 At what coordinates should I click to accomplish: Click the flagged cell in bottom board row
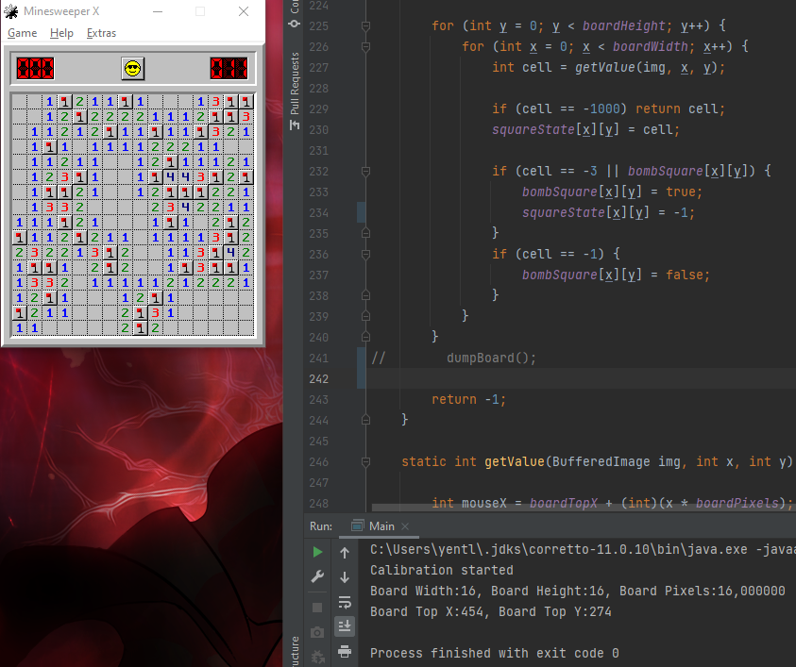coord(140,328)
